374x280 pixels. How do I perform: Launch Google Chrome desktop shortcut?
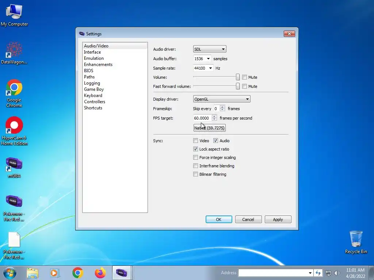[14, 93]
